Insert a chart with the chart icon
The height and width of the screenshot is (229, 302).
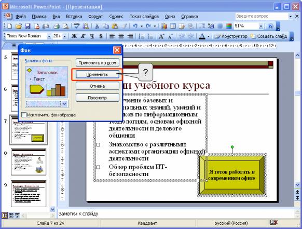coord(163,26)
